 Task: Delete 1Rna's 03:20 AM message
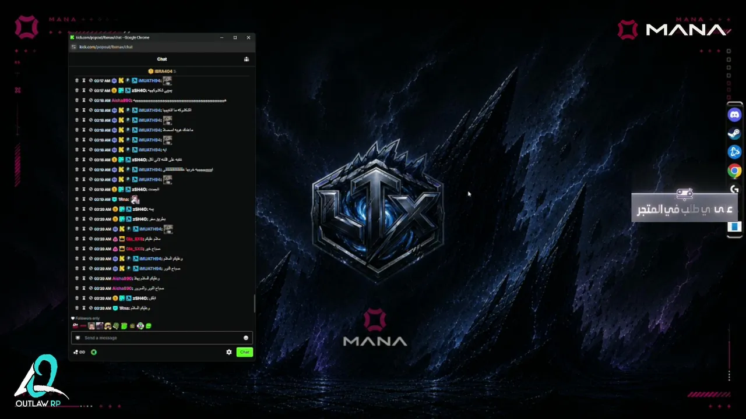pos(76,308)
